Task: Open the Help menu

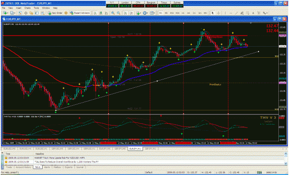Action: tap(55, 8)
